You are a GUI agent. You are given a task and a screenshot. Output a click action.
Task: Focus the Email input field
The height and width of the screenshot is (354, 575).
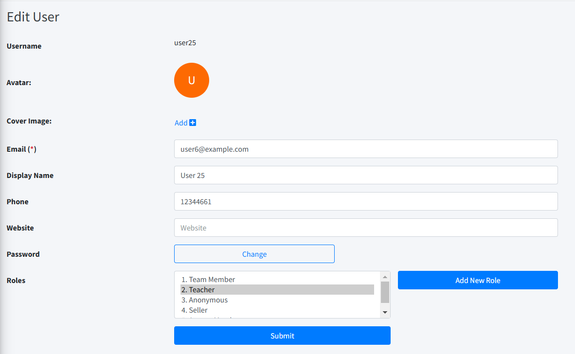tap(365, 149)
